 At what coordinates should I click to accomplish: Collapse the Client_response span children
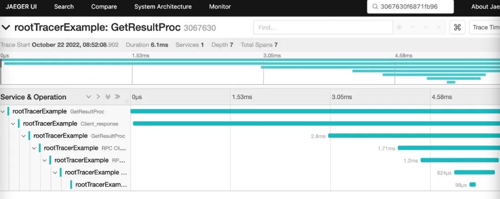(x=13, y=124)
